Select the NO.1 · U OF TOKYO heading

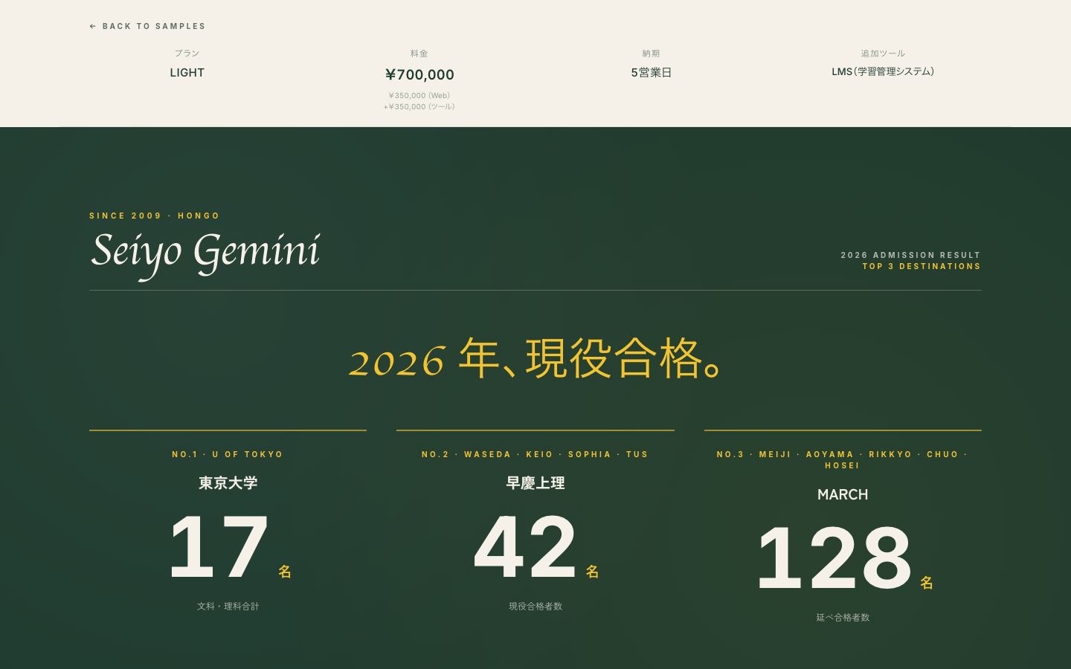coord(228,454)
